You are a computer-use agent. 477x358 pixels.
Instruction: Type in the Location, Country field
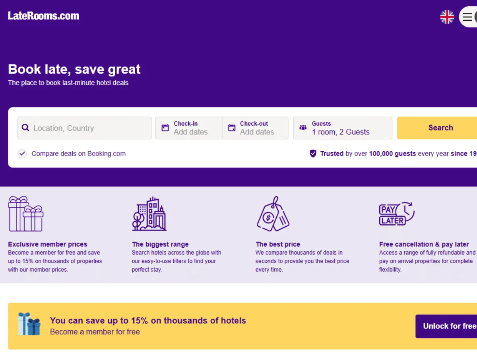(89, 128)
